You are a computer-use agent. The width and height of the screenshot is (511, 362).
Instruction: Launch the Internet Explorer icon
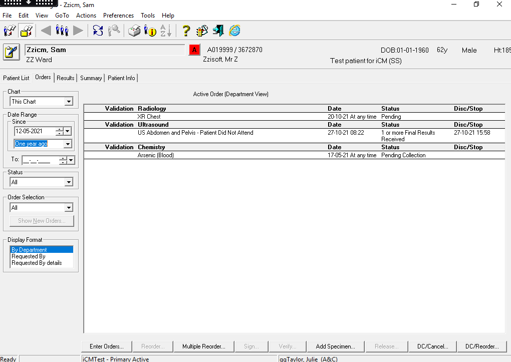[x=234, y=31]
